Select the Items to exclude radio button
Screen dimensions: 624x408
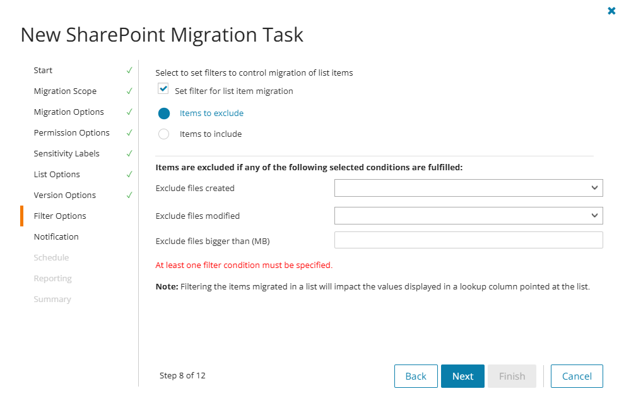click(164, 114)
